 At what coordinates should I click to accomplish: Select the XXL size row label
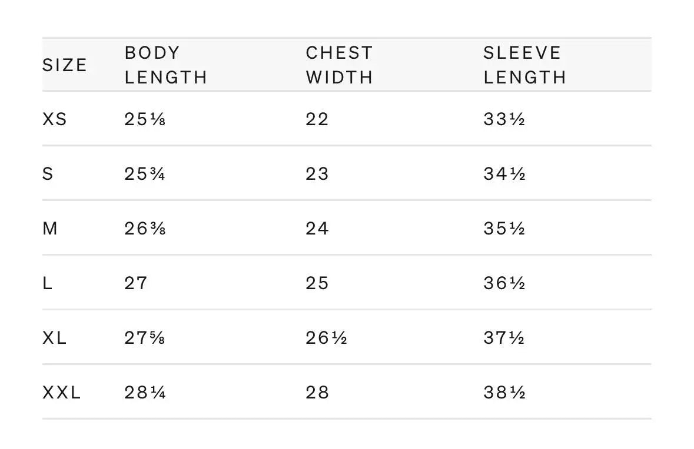coord(62,393)
